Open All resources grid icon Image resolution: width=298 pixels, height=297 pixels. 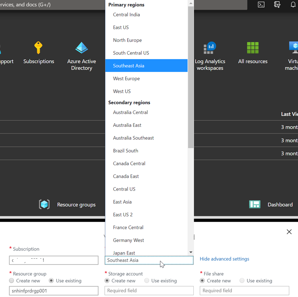click(253, 48)
